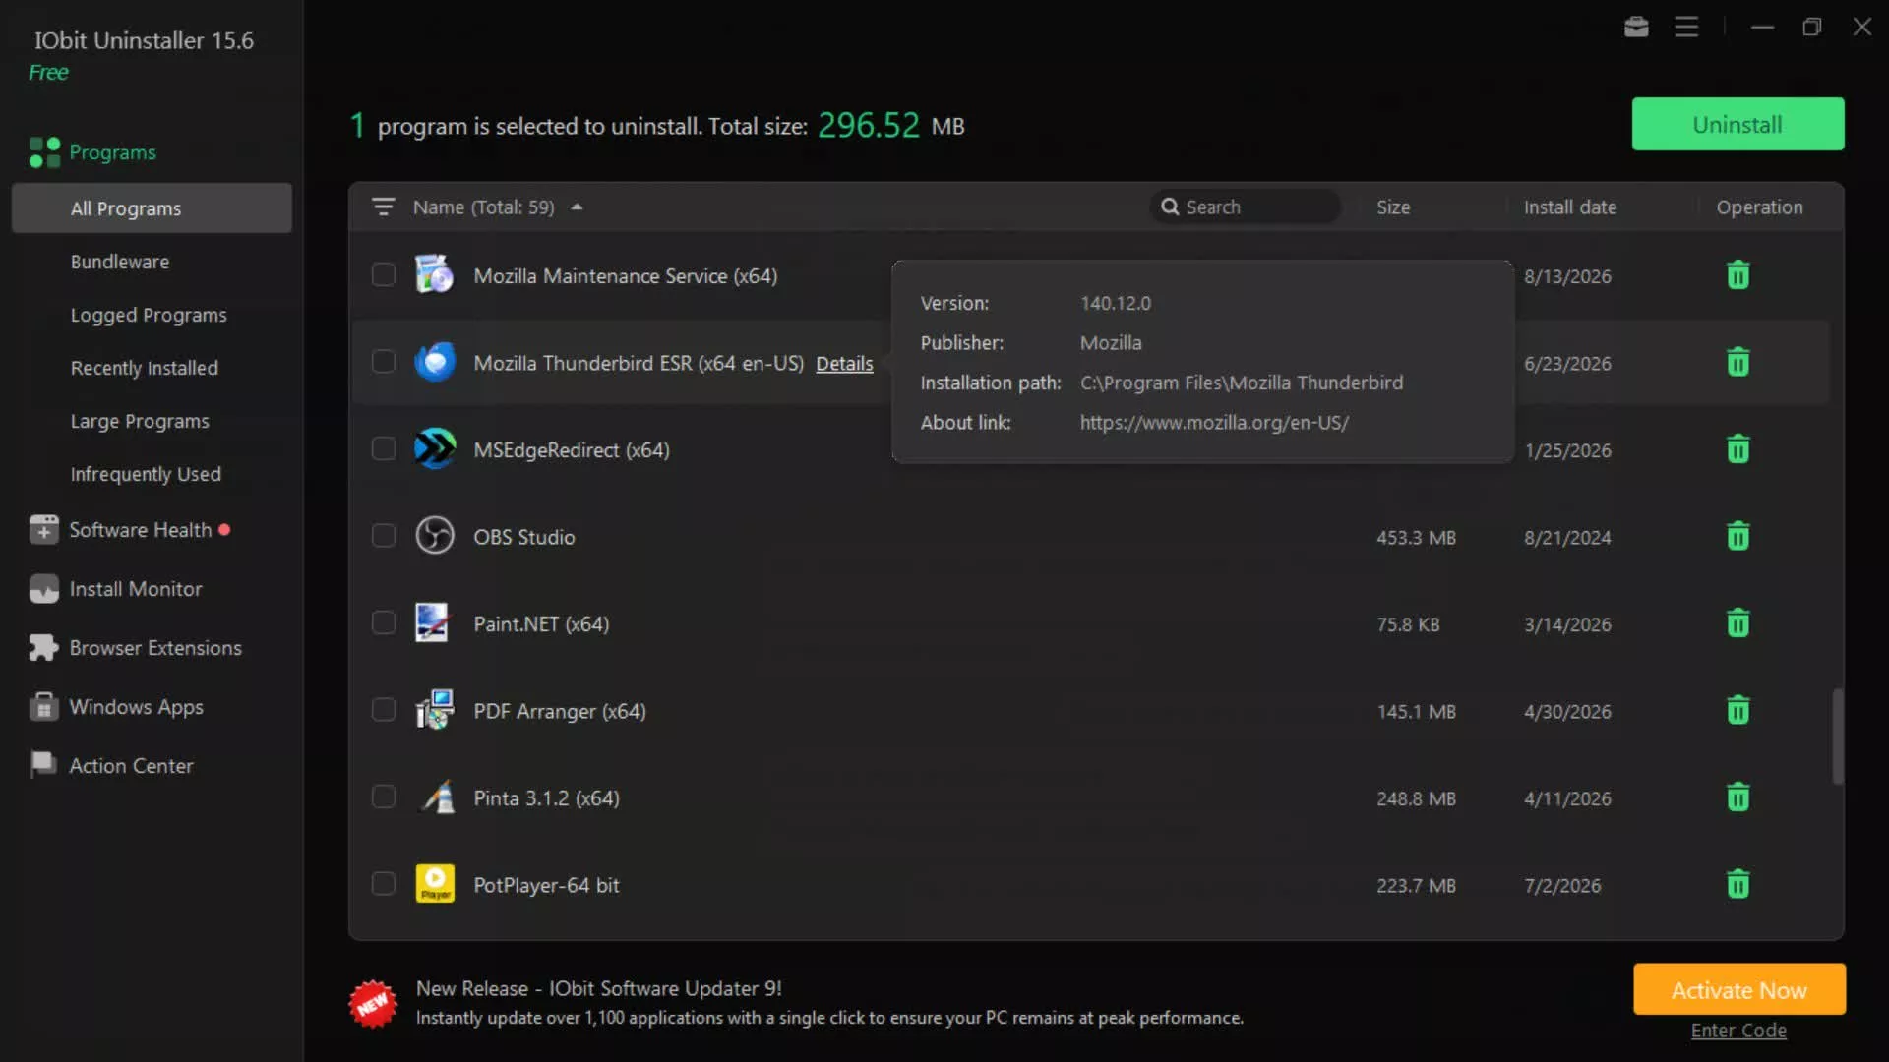Viewport: 1889px width, 1062px height.
Task: Click the OBS Studio size 453.3 MB
Action: click(x=1416, y=537)
